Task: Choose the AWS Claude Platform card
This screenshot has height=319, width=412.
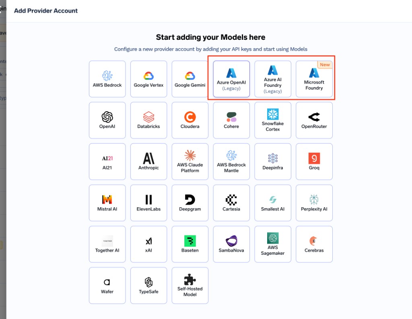Action: (190, 162)
